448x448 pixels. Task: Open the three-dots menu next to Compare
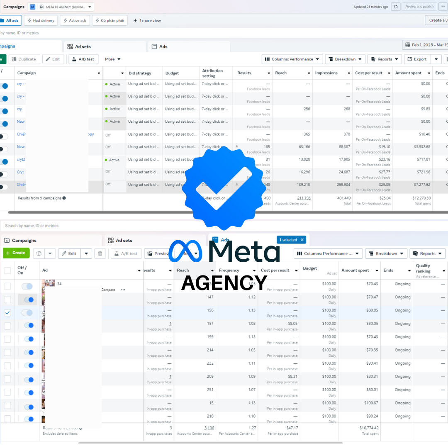point(123,290)
